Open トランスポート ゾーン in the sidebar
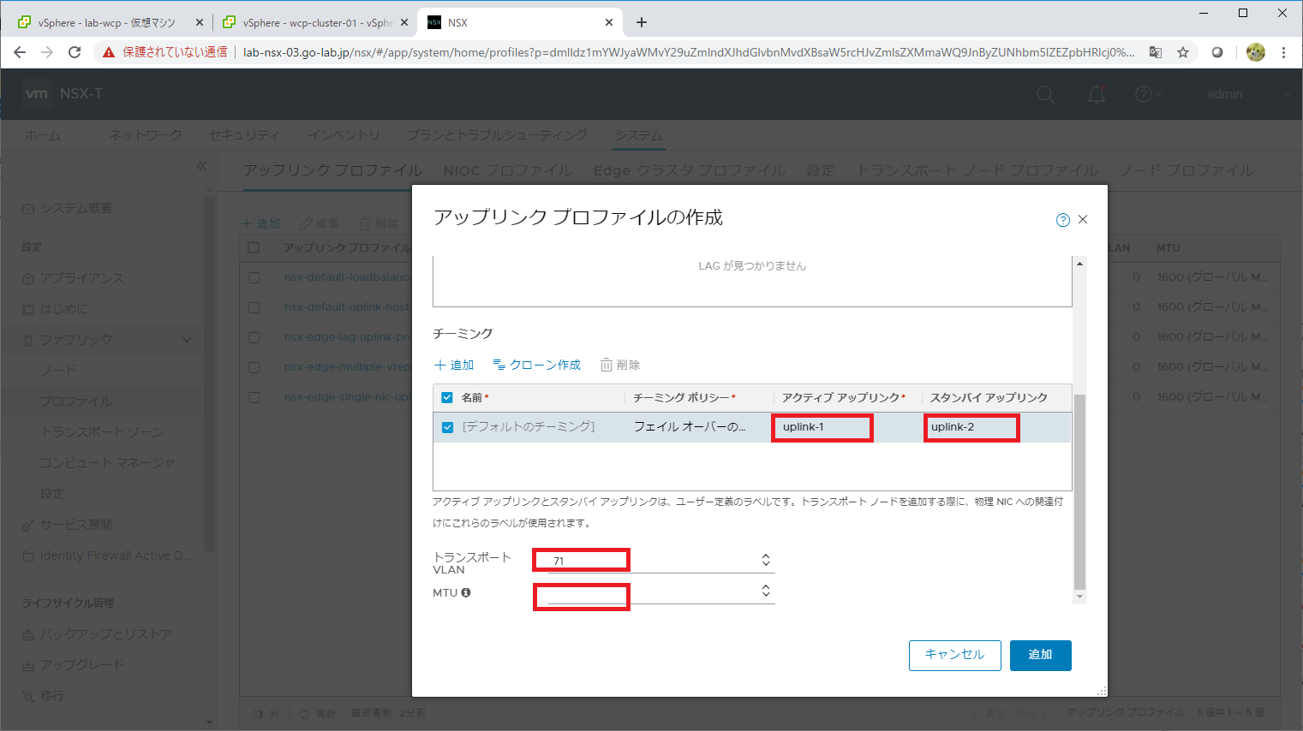The width and height of the screenshot is (1303, 731). (102, 432)
